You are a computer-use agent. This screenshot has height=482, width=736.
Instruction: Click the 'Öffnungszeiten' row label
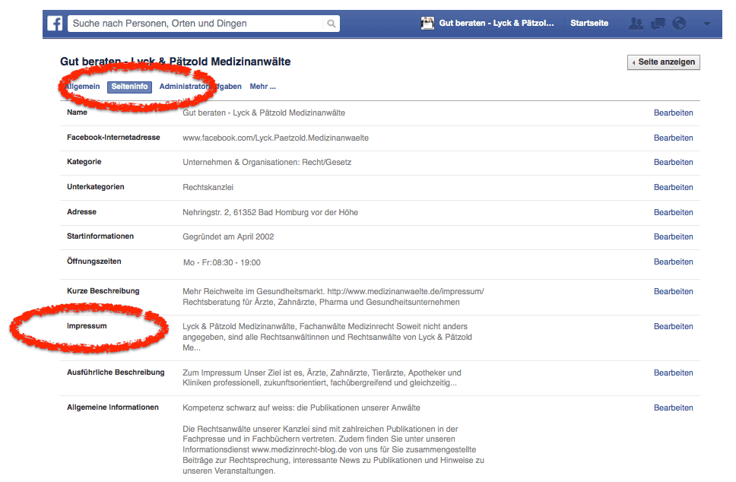pyautogui.click(x=94, y=261)
